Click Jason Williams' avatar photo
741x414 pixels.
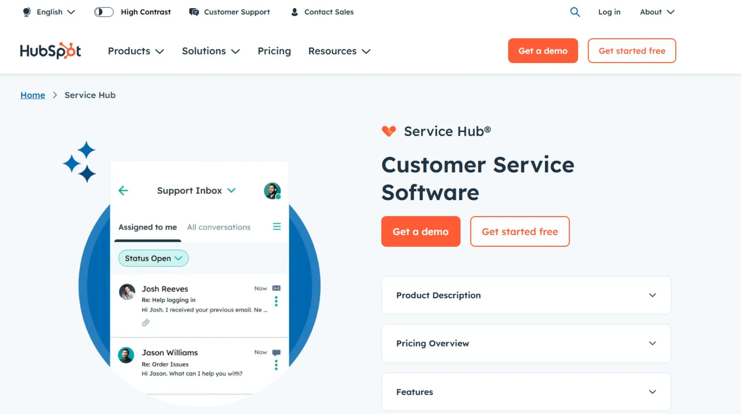[126, 355]
